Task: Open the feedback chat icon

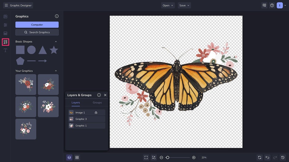Action: tap(264, 5)
